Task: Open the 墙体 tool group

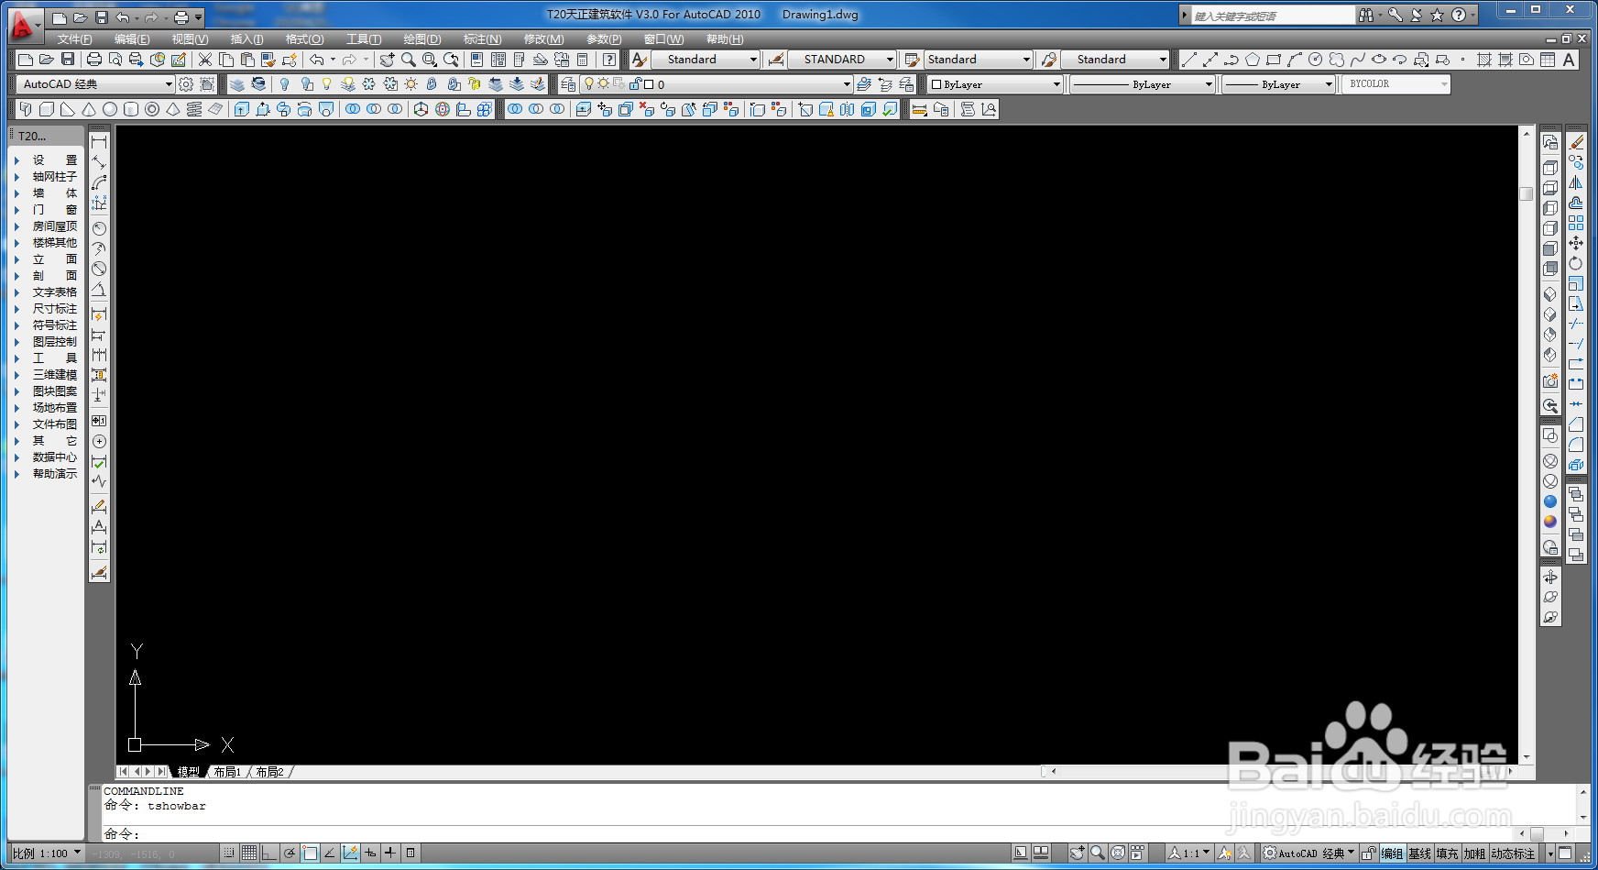Action: pyautogui.click(x=55, y=193)
